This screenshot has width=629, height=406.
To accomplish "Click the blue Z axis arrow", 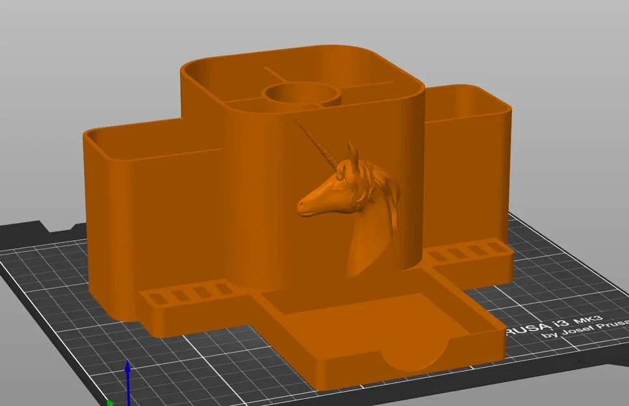I will coord(128,383).
